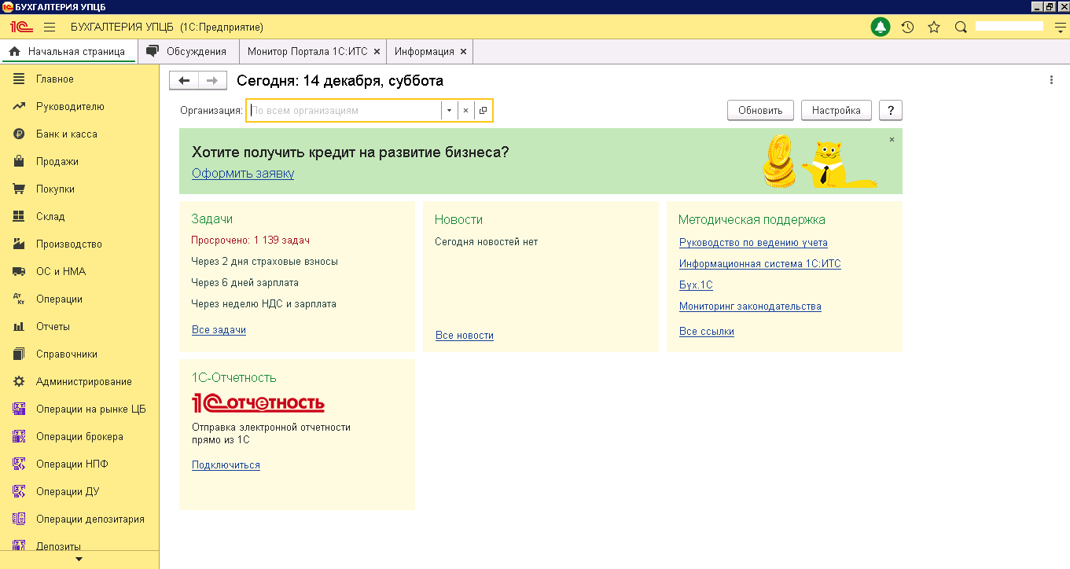
Task: Click the Операции на рынке ЦБ icon
Action: [19, 409]
